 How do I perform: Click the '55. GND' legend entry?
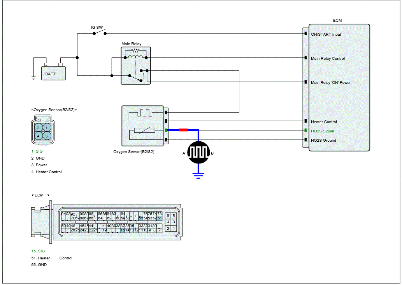[39, 264]
